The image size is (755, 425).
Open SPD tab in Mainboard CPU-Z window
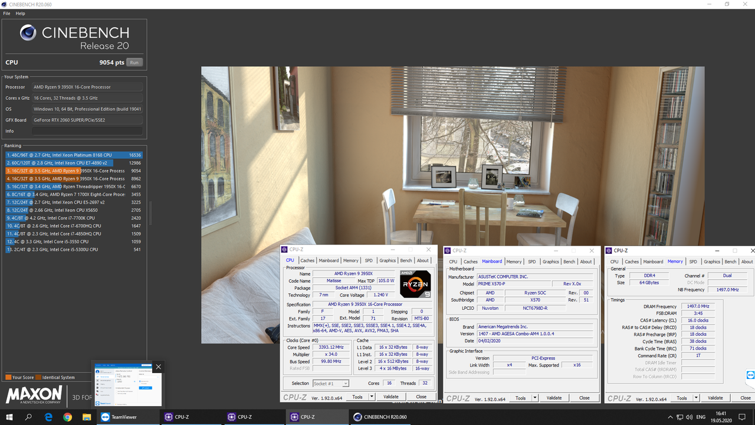pos(531,261)
